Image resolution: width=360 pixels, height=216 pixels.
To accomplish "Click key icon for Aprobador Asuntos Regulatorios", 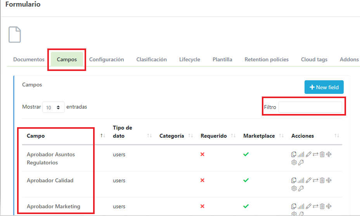I will pos(301,162).
